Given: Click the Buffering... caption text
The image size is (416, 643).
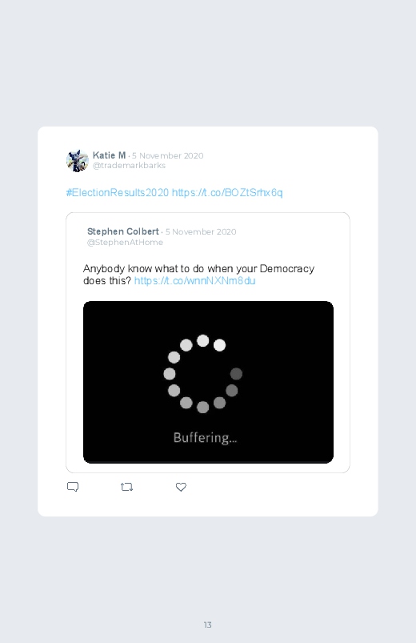Looking at the screenshot, I should tap(205, 437).
